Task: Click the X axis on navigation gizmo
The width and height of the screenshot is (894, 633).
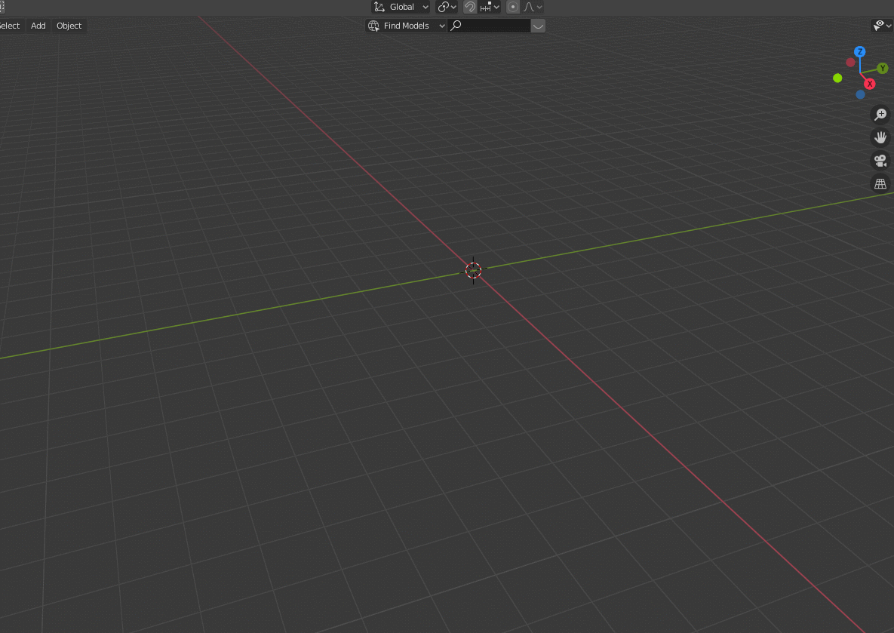Action: tap(870, 84)
